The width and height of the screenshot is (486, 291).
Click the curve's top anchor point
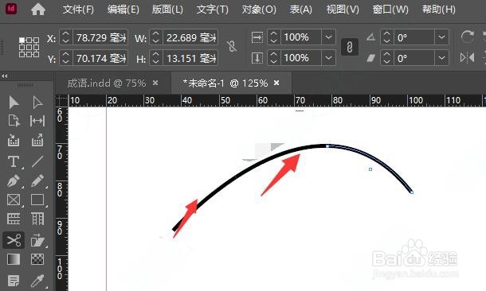coord(327,146)
